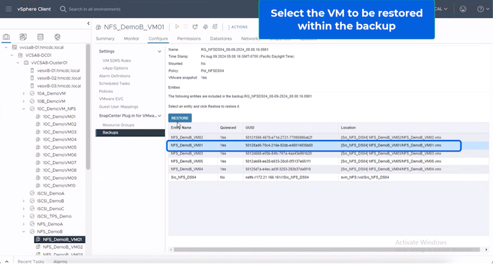Open the ACTIONS menu
The height and width of the screenshot is (265, 493).
[x=238, y=27]
